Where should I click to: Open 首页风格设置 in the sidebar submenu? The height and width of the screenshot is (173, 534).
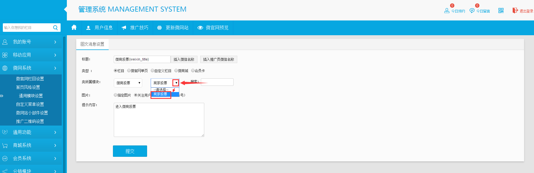point(28,87)
